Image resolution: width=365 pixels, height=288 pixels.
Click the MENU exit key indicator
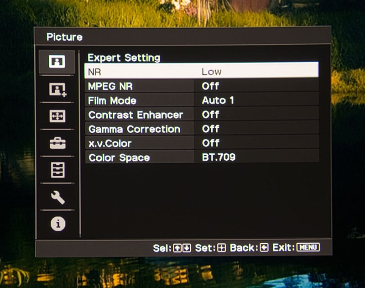click(x=308, y=247)
